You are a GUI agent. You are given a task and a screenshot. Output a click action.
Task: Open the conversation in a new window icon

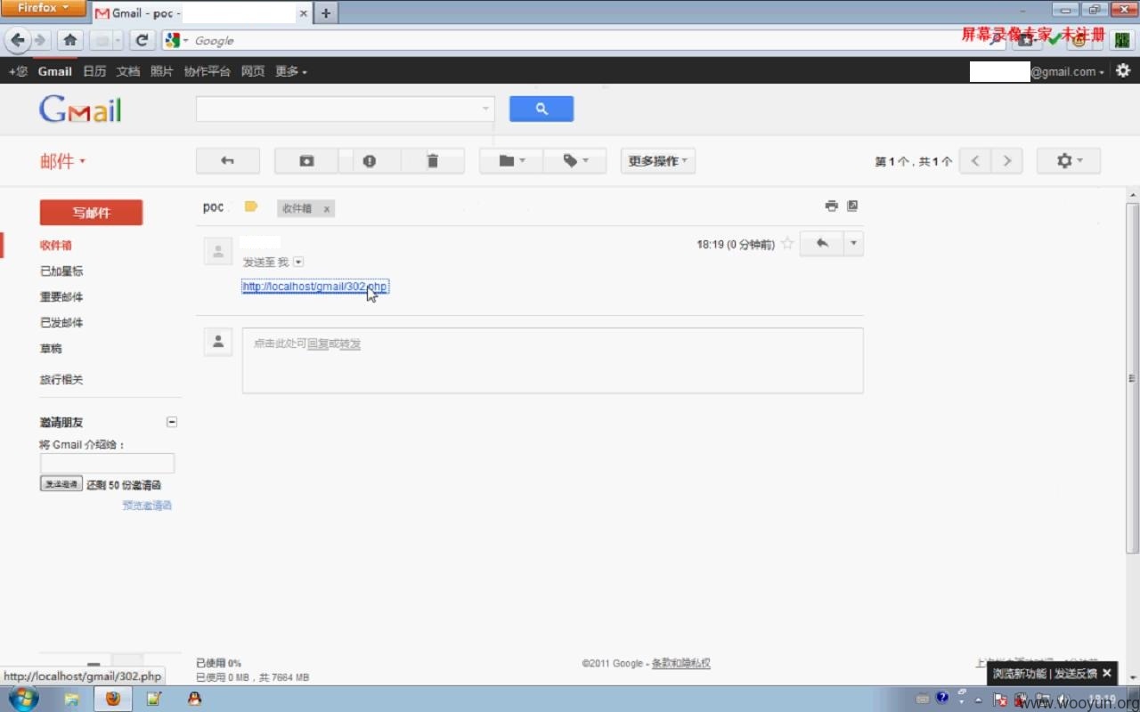(852, 206)
